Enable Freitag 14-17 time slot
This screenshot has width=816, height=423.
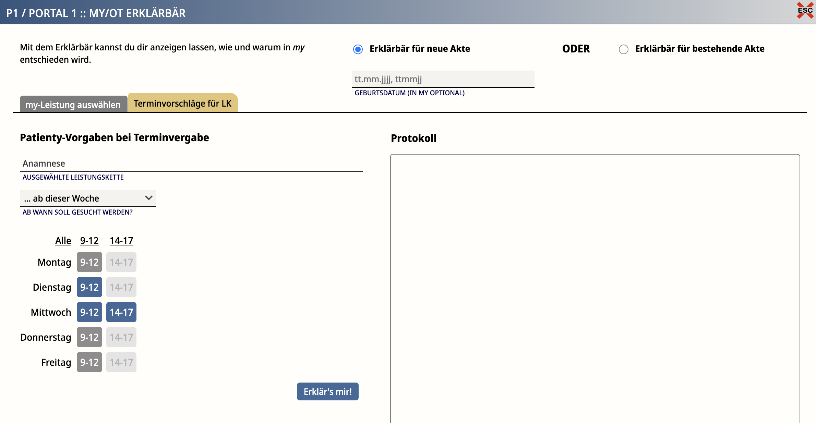(121, 362)
